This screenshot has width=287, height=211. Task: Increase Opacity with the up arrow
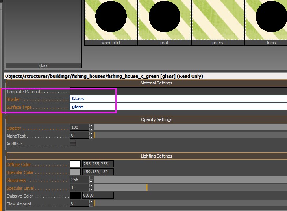[x=91, y=126]
